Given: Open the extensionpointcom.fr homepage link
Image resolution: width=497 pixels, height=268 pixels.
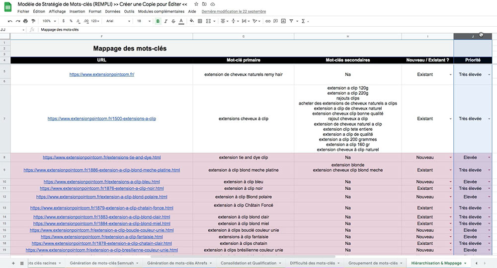Looking at the screenshot, I should pos(102,75).
